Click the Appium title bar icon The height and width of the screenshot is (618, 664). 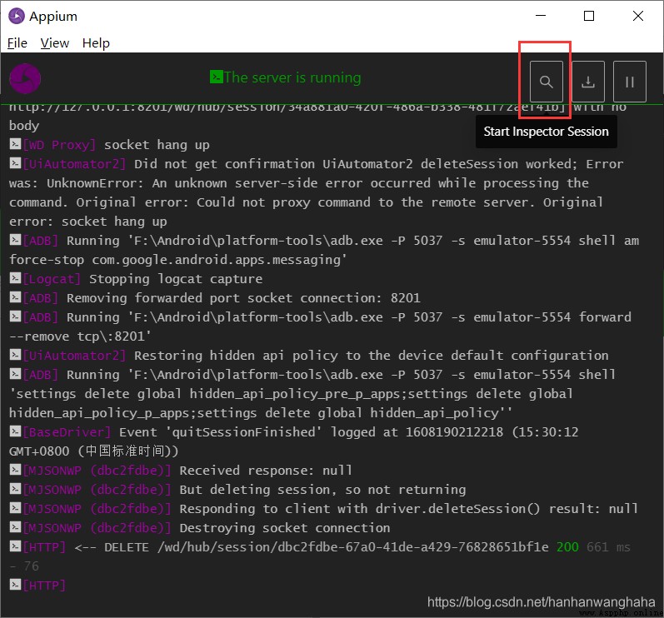(17, 16)
